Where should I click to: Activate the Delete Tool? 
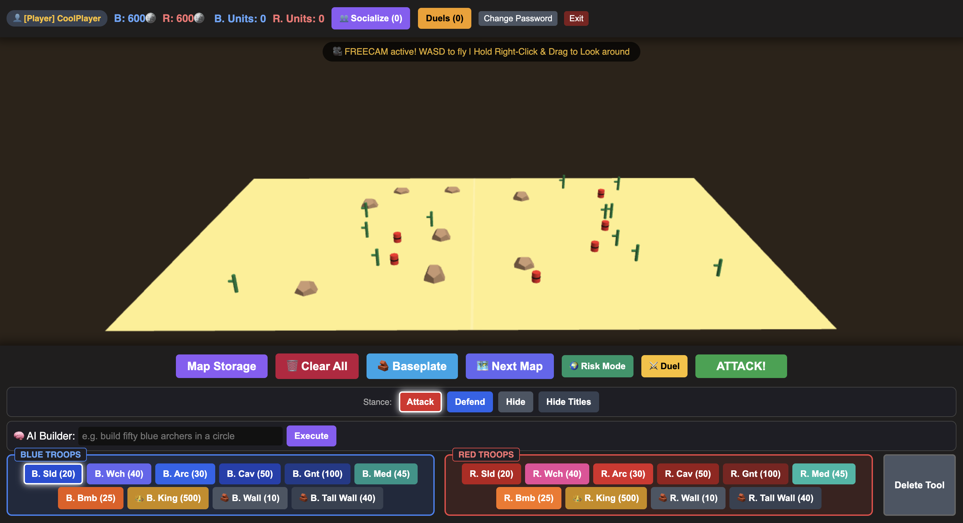point(919,485)
